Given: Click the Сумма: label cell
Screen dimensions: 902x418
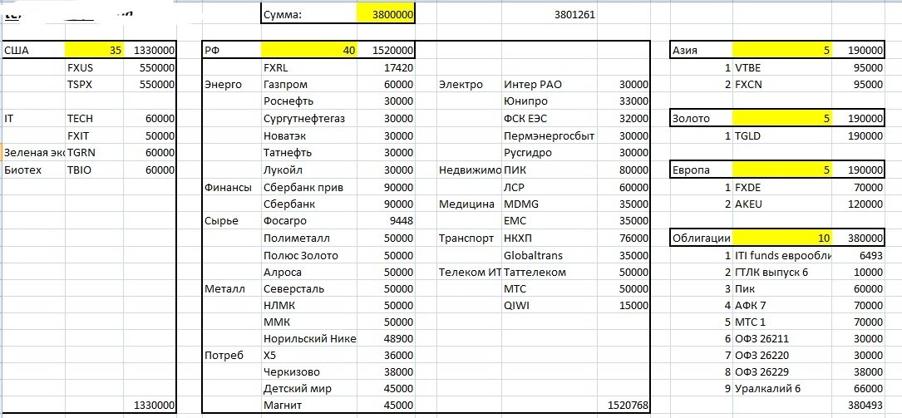Looking at the screenshot, I should pyautogui.click(x=309, y=16).
